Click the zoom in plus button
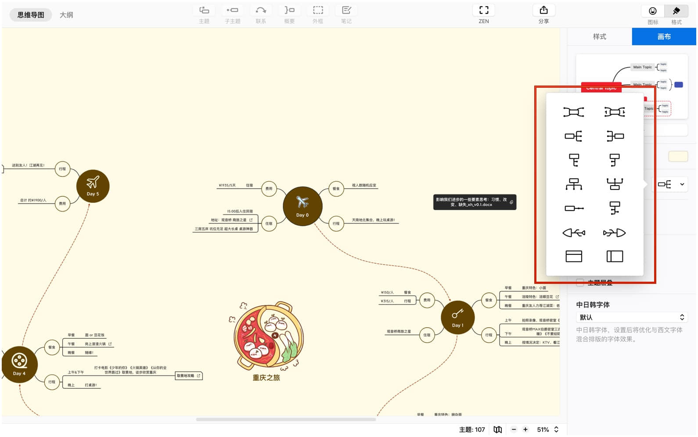Screen dimensions: 698x437 (525, 430)
